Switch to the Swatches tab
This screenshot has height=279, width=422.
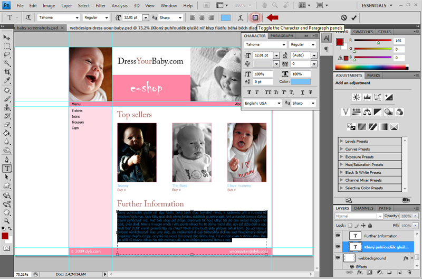coord(362,32)
